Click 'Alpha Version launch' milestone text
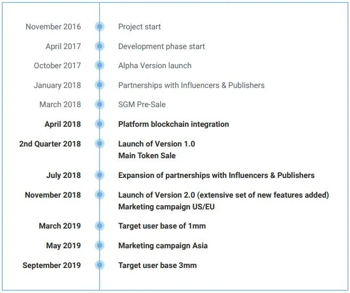This screenshot has height=293, width=350. click(155, 66)
